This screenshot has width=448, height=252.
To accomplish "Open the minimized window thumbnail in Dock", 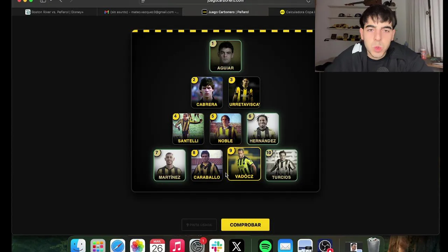I will coord(354,246).
